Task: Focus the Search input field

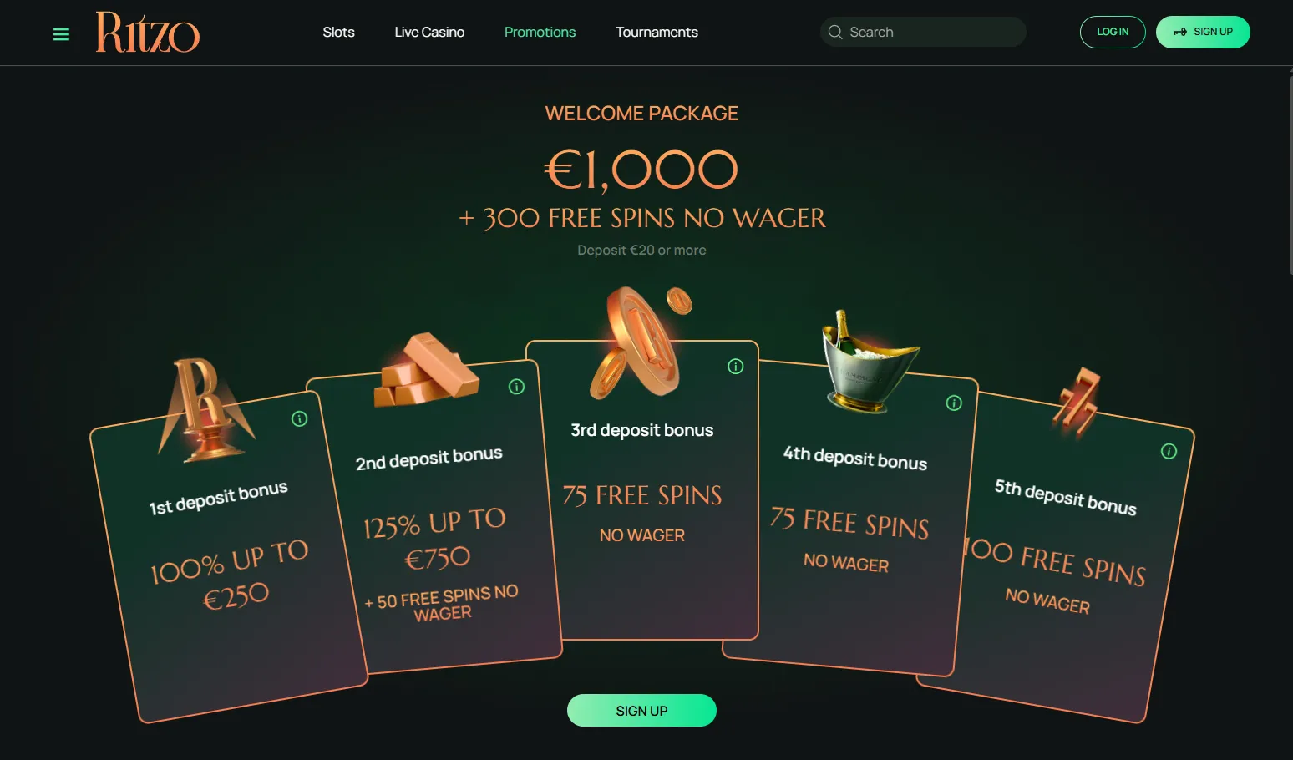Action: (923, 32)
